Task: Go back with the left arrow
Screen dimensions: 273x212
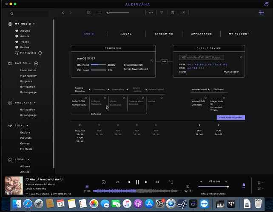Action: pyautogui.click(x=63, y=13)
